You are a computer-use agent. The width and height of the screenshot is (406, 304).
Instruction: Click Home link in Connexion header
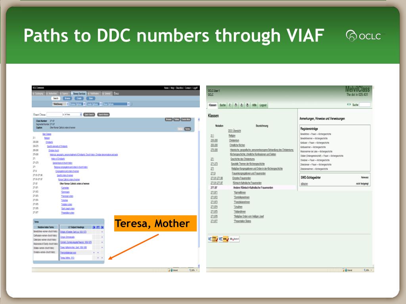pos(166,88)
